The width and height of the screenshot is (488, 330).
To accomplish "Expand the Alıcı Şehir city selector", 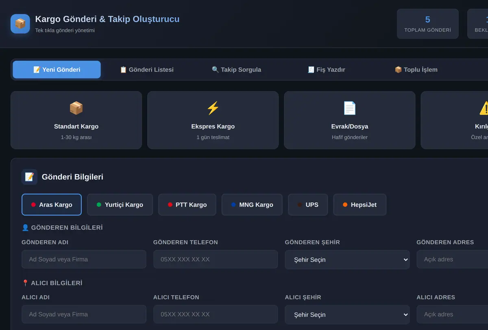I will pos(347,315).
